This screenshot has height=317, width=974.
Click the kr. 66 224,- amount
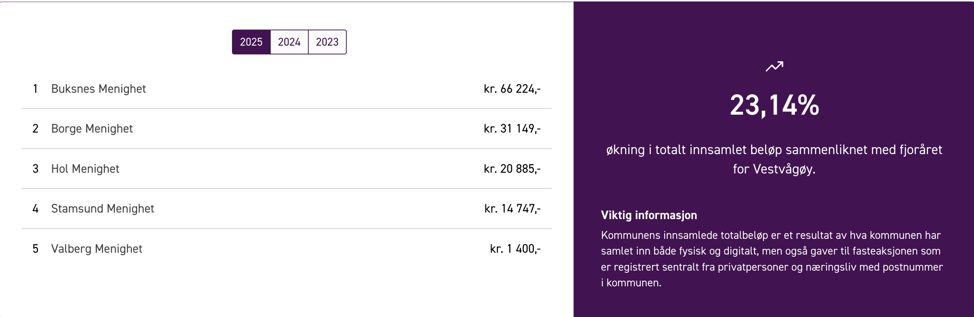pos(512,89)
